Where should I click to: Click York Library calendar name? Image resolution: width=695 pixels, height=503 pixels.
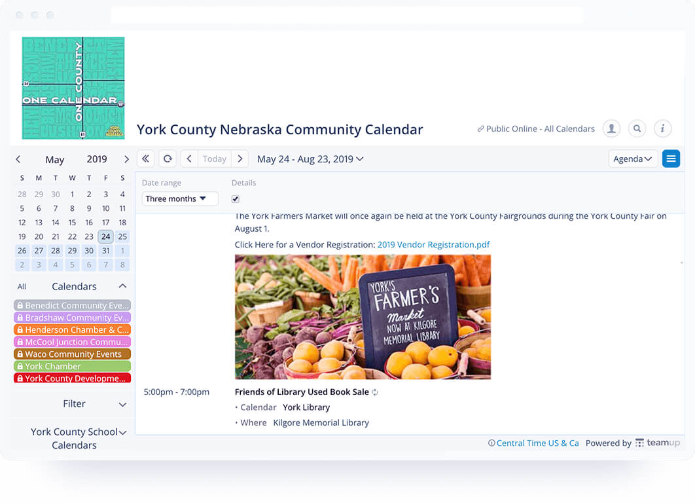[x=306, y=407]
